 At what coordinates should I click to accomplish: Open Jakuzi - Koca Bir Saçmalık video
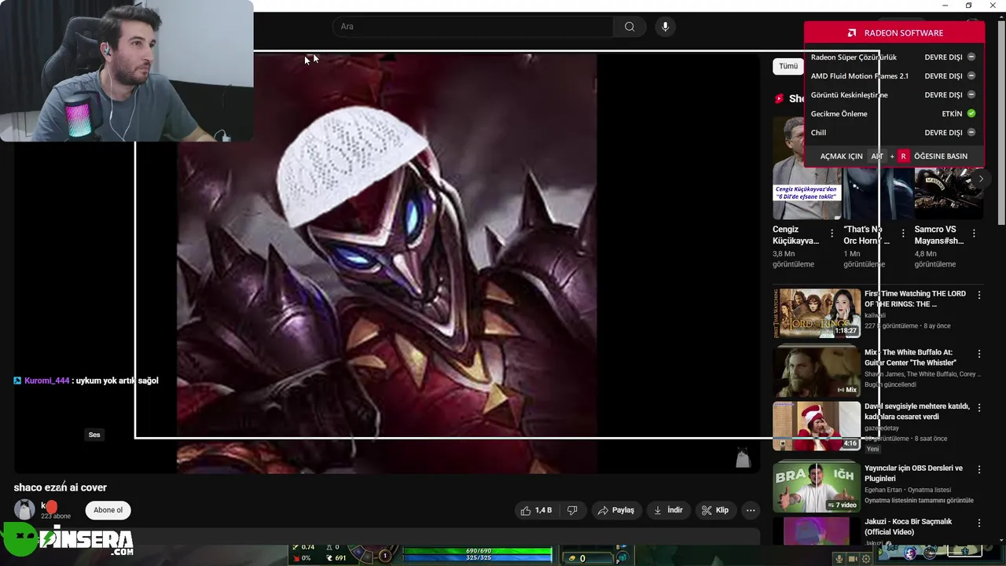point(908,527)
